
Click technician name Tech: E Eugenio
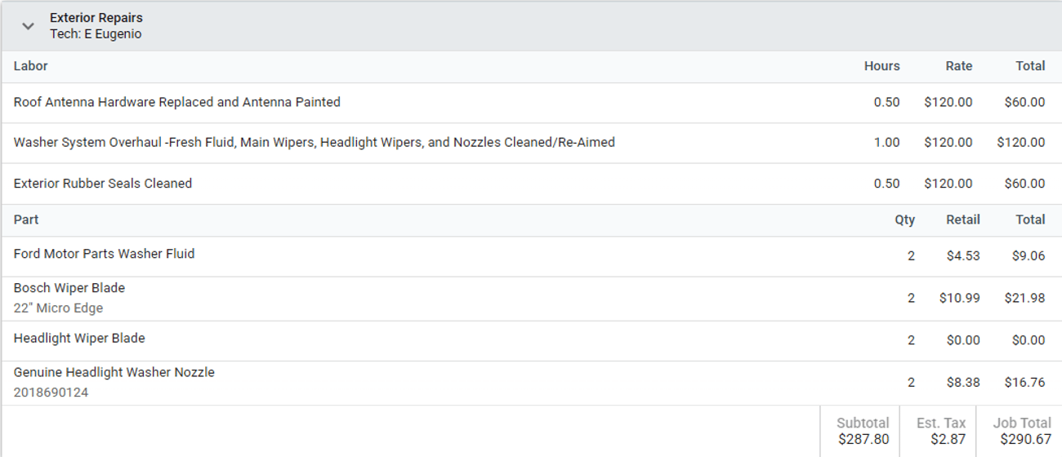(96, 34)
